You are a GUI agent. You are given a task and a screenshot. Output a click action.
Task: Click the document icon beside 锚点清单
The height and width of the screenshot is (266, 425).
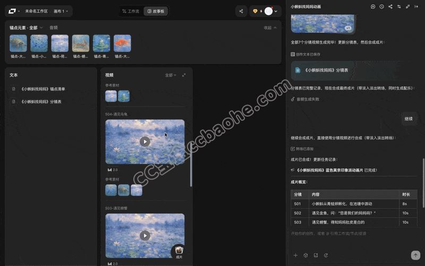[x=14, y=88]
